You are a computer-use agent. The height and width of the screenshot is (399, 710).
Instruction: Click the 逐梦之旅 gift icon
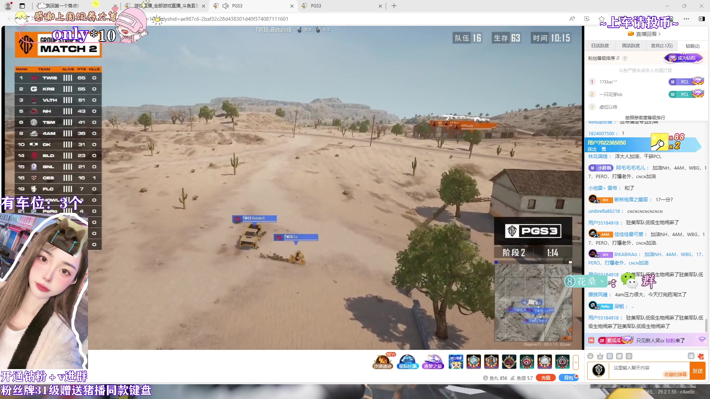click(x=433, y=361)
